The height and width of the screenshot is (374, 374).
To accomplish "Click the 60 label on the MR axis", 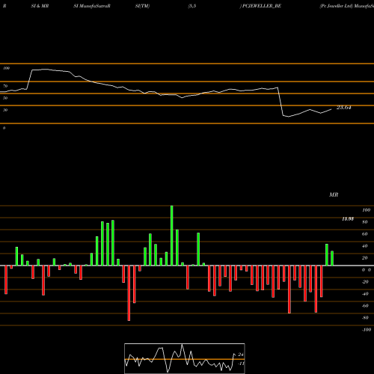I will click(x=365, y=234).
